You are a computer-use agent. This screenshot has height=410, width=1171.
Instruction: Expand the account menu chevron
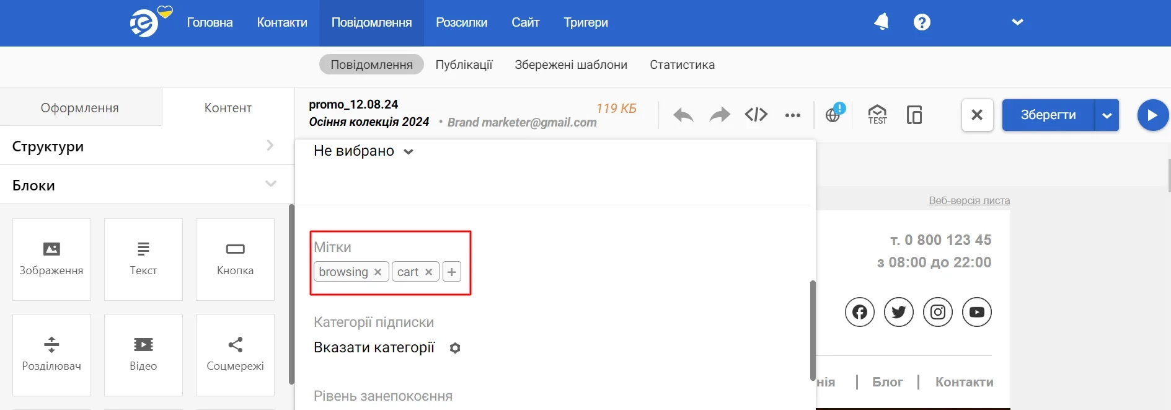point(1017,22)
